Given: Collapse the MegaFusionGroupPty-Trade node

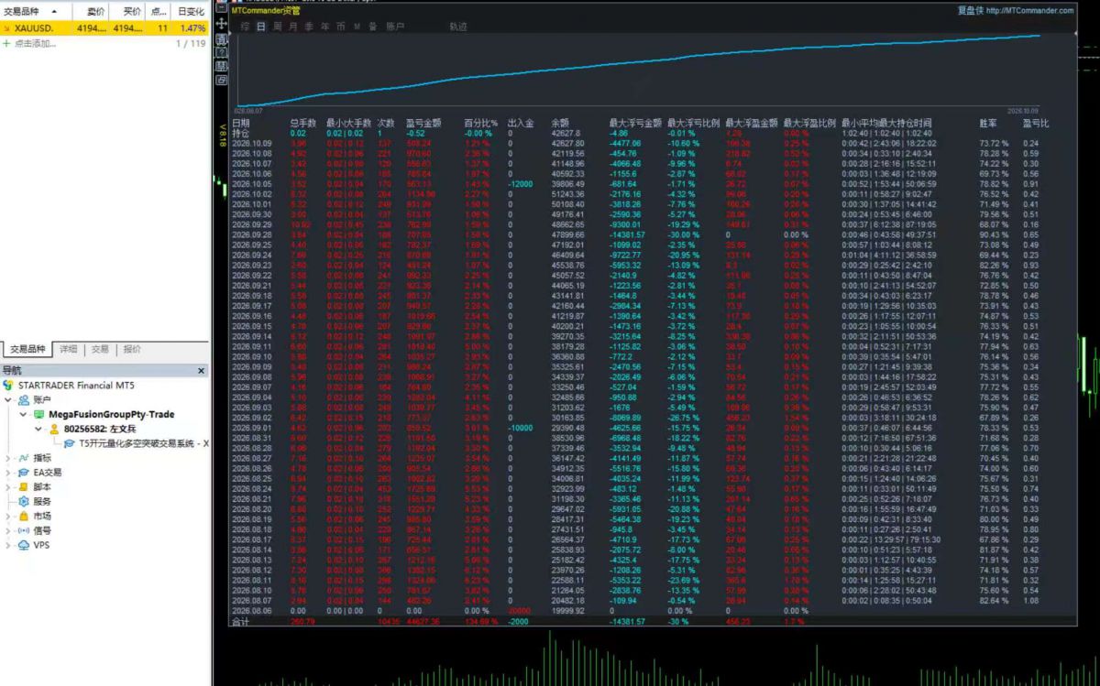Looking at the screenshot, I should 24,415.
